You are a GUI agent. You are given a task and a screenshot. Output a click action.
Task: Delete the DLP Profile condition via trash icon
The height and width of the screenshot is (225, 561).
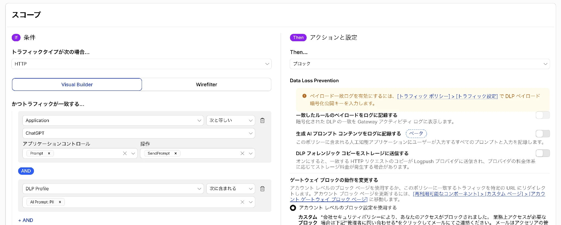tap(262, 189)
